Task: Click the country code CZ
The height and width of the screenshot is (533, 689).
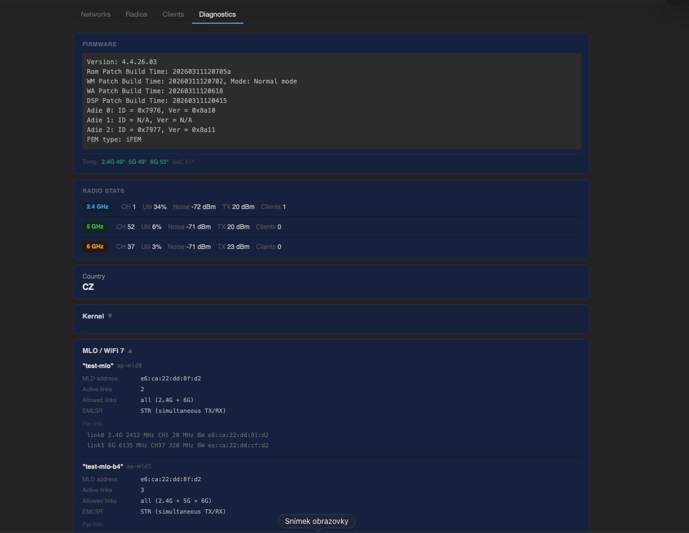Action: pos(88,287)
